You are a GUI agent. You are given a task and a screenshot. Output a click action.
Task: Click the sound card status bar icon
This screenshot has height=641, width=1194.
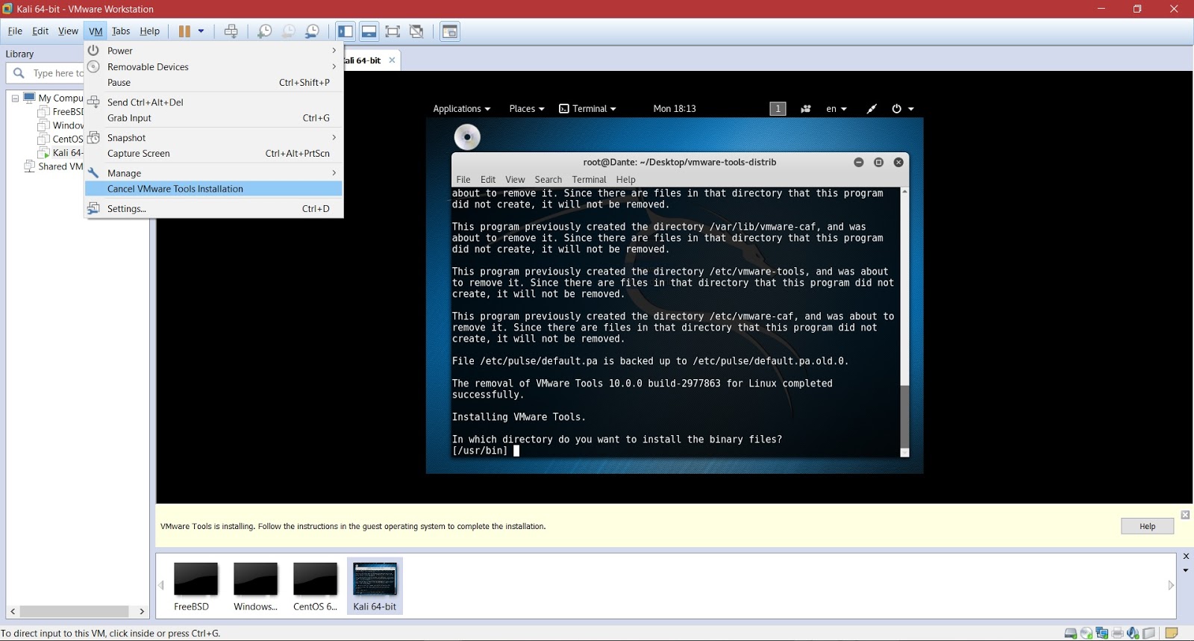click(x=1134, y=634)
